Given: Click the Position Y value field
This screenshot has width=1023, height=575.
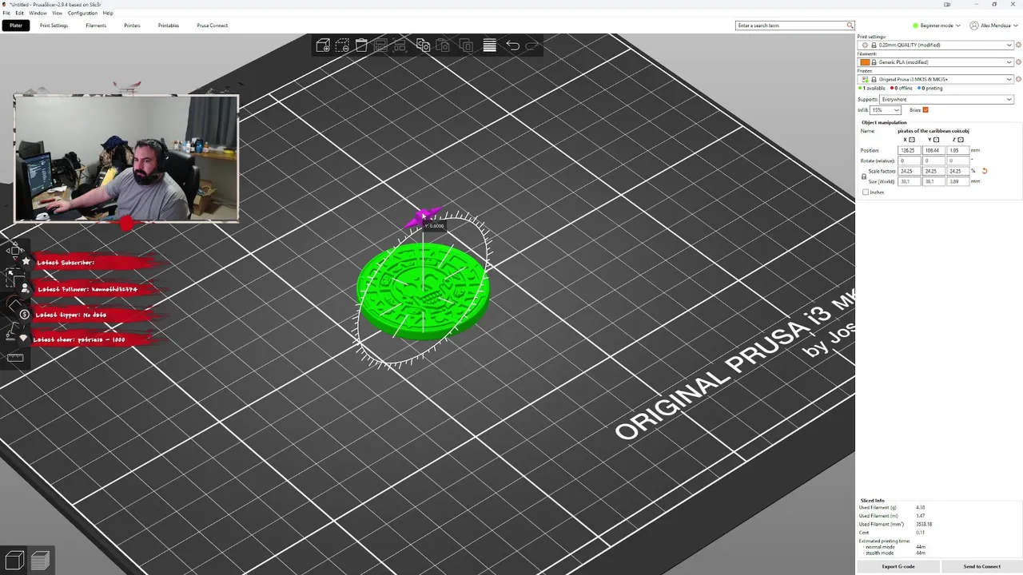Looking at the screenshot, I should coord(933,150).
